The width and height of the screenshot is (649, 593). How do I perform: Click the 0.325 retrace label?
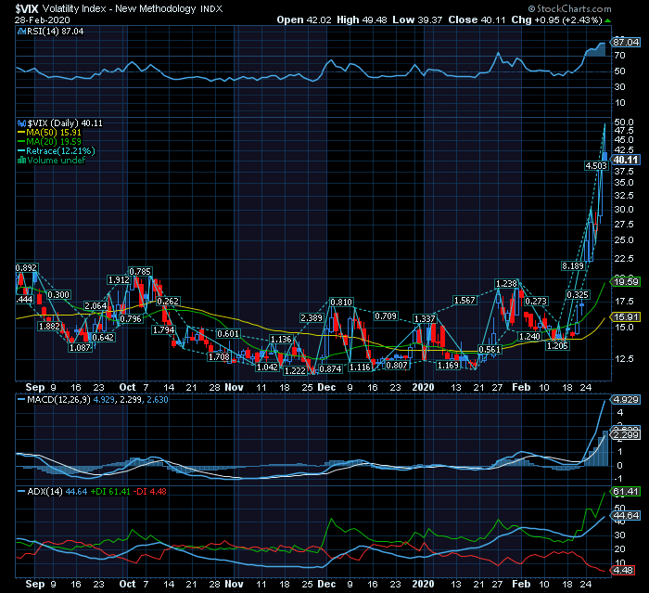[x=578, y=294]
